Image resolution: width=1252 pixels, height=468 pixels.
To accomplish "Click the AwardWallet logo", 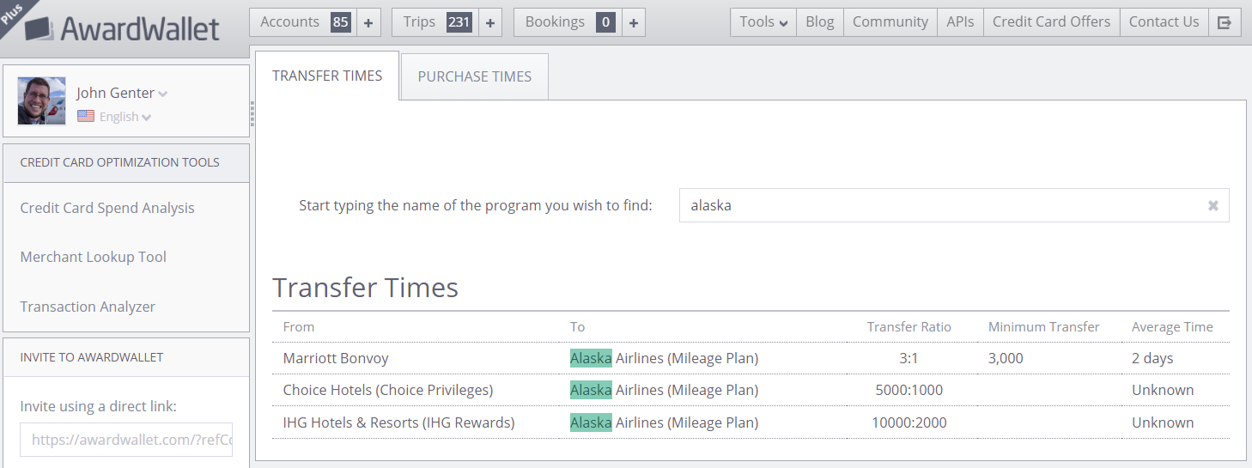I will tap(122, 28).
